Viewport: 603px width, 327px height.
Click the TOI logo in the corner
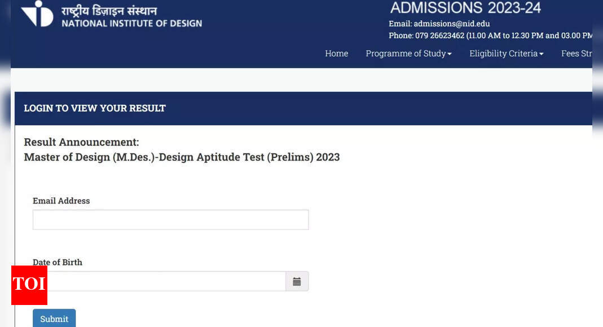point(29,285)
